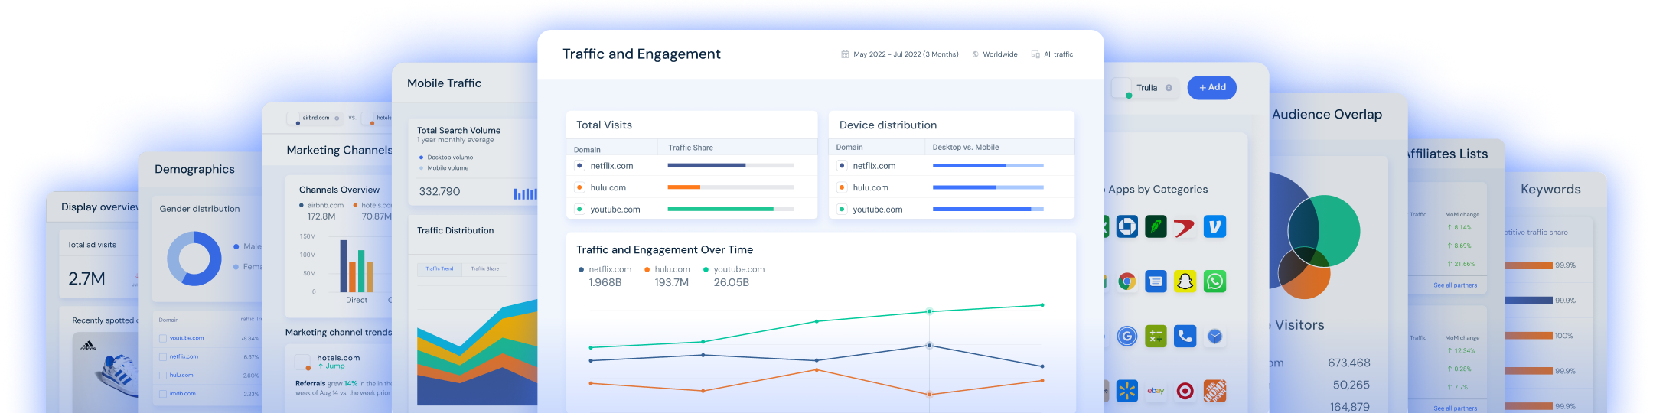
Task: Click the + Add button
Action: 1211,88
